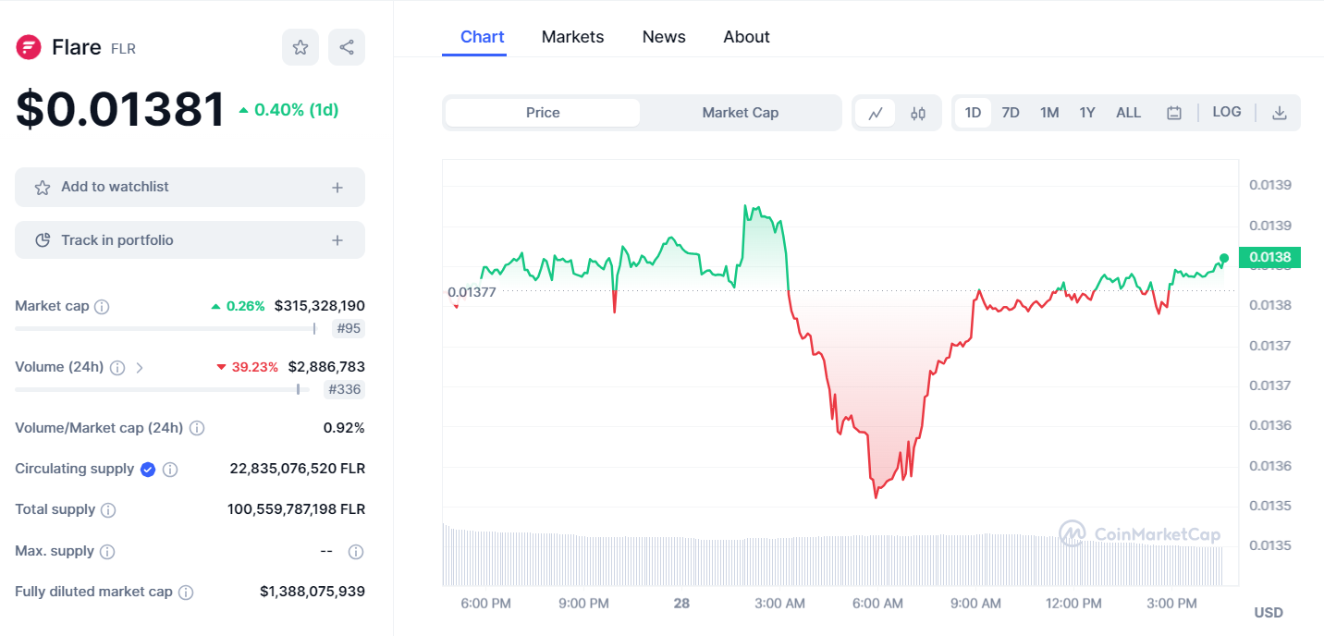Open the News tab

click(x=664, y=37)
